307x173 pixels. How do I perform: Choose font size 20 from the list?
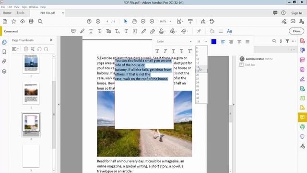pyautogui.click(x=201, y=75)
